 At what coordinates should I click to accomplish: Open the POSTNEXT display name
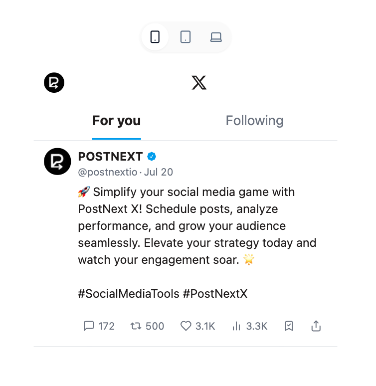click(110, 157)
